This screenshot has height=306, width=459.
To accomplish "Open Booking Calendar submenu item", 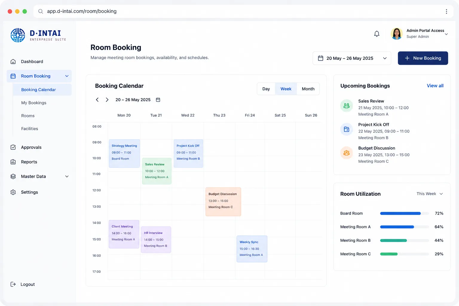I will 42,90.
